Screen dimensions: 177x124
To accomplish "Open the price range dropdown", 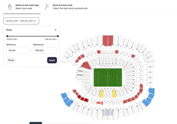I will tap(21, 21).
